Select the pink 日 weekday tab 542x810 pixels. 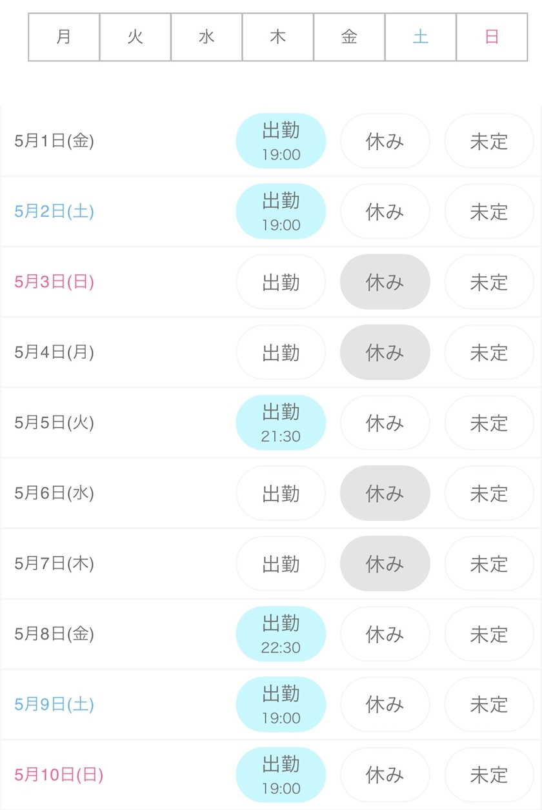coord(492,37)
